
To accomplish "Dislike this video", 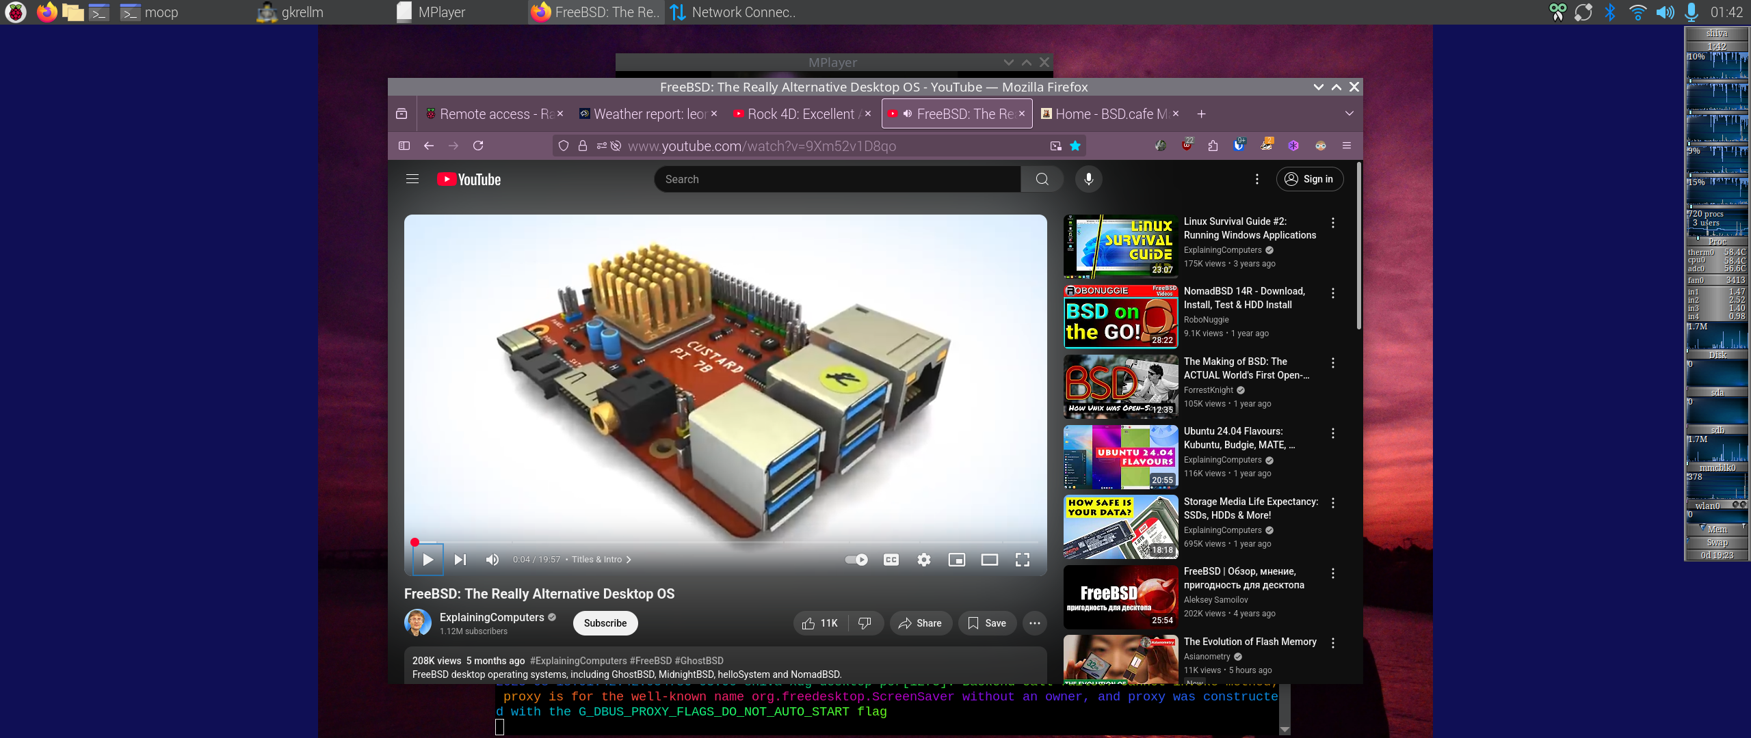I will pos(865,623).
